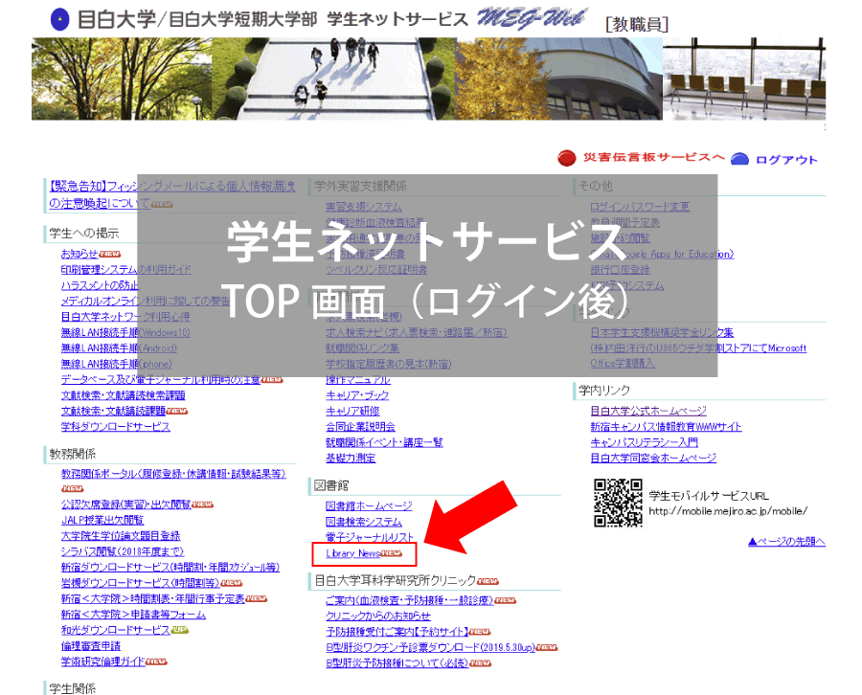Open 図書館ホームページ
Screen dimensions: 862x695
(369, 505)
